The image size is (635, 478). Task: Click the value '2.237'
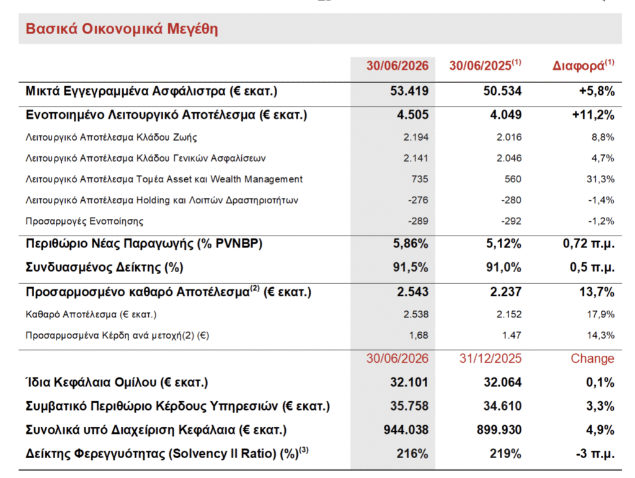click(x=505, y=292)
